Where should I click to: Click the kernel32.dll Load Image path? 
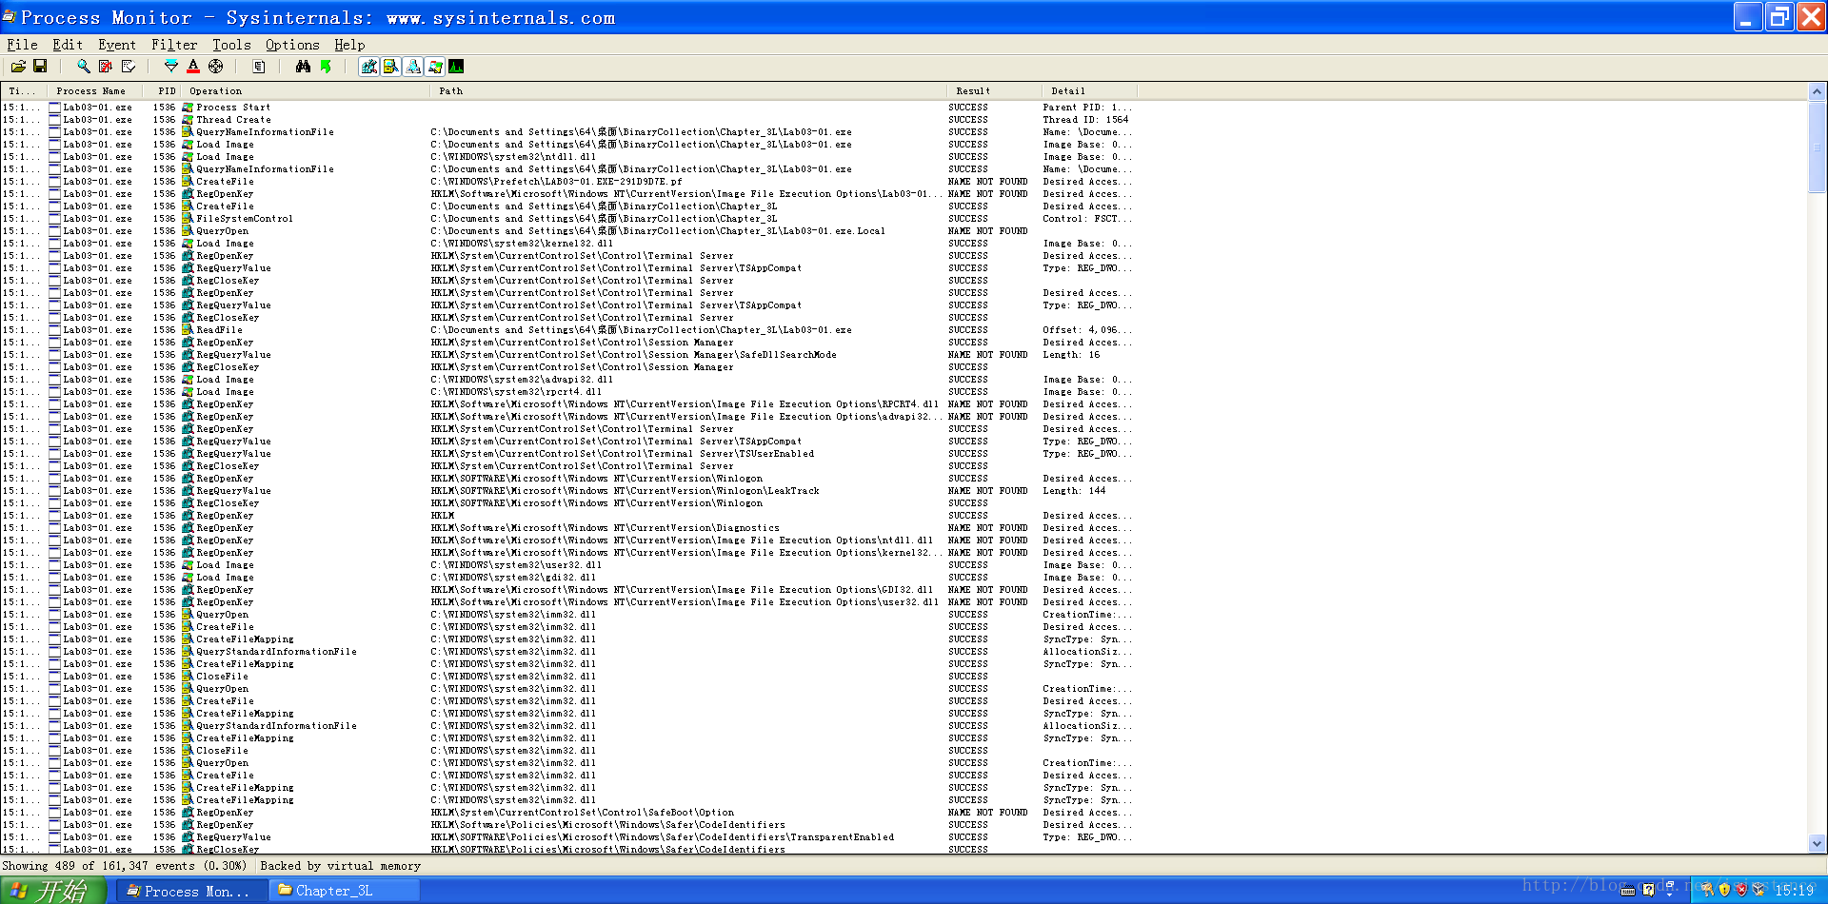click(x=522, y=244)
